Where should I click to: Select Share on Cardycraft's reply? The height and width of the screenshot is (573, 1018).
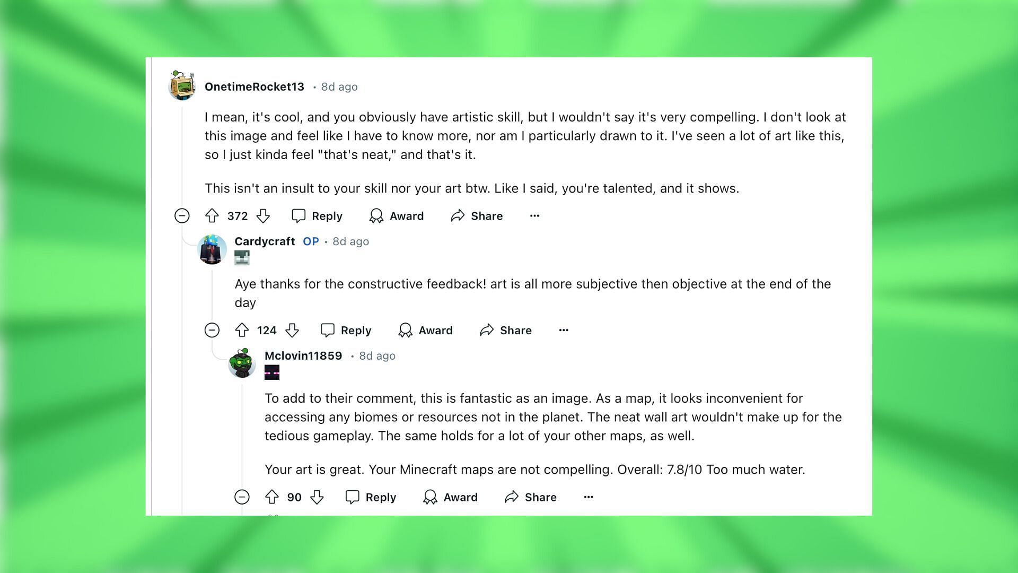(x=515, y=329)
